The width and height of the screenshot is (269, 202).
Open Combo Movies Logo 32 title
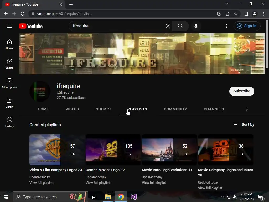[105, 170]
